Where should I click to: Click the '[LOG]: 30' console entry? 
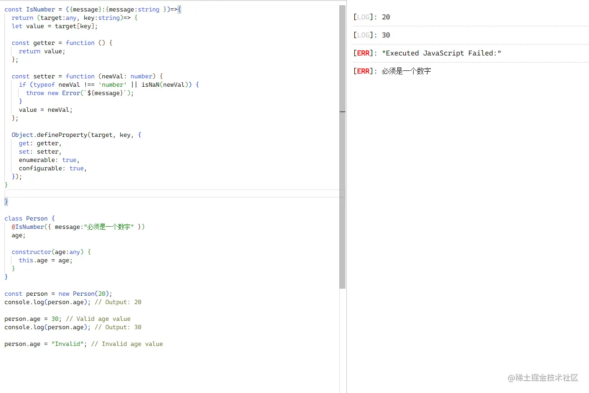pos(470,35)
